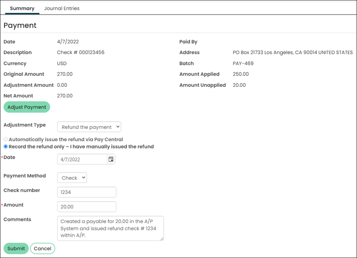Click the Adjustment Amount label
This screenshot has height=258, width=357.
tap(29, 85)
